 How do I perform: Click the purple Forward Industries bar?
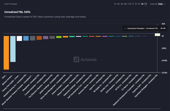coord(46,38)
